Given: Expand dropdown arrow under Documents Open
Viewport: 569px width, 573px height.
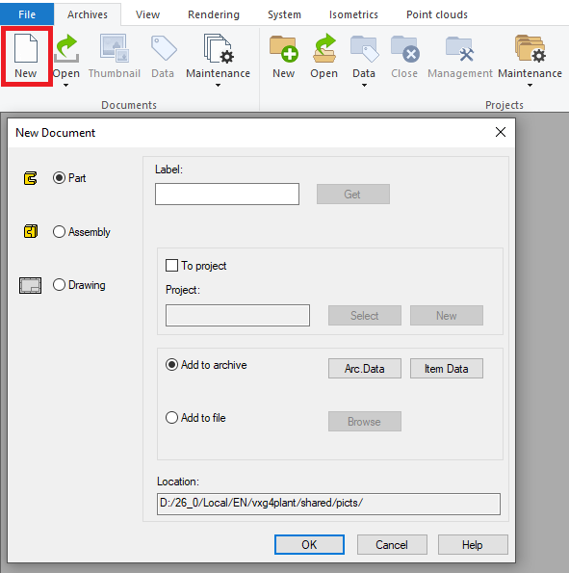Looking at the screenshot, I should pyautogui.click(x=65, y=86).
